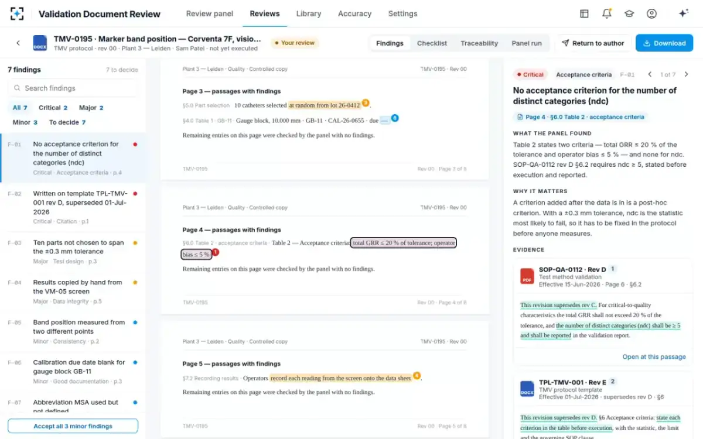The width and height of the screenshot is (703, 439).
Task: Open the graduation cap learning icon
Action: coord(629,13)
